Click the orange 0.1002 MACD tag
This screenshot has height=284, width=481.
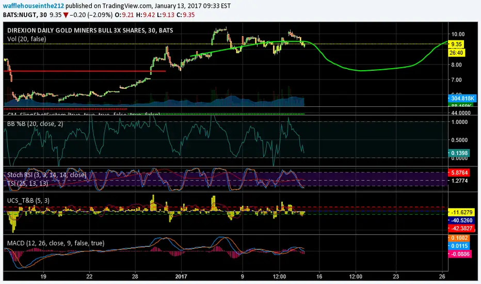click(x=459, y=238)
